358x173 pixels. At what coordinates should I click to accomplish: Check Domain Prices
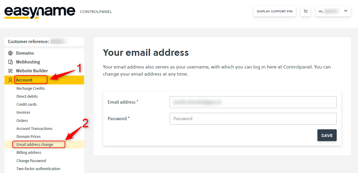click(x=28, y=136)
